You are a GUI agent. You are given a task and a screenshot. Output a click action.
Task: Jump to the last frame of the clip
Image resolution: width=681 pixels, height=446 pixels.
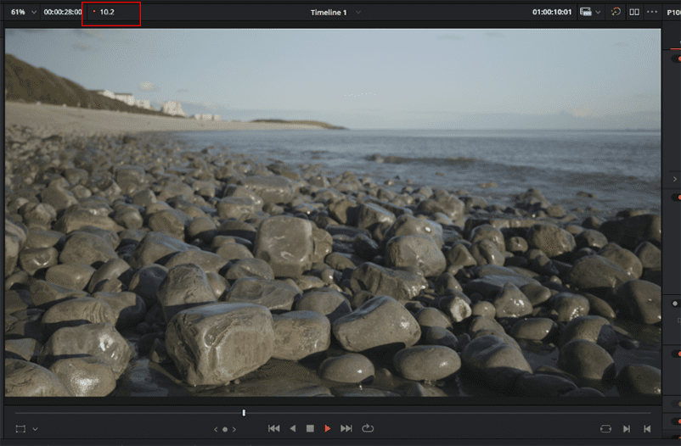click(x=346, y=429)
